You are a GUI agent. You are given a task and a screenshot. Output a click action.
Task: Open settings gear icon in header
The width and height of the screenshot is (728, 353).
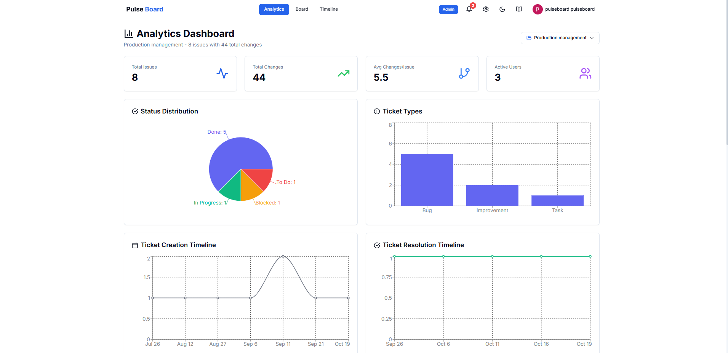[486, 10]
